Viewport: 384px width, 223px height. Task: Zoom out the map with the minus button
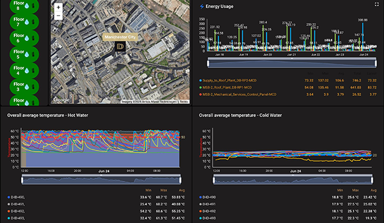tap(58, 15)
